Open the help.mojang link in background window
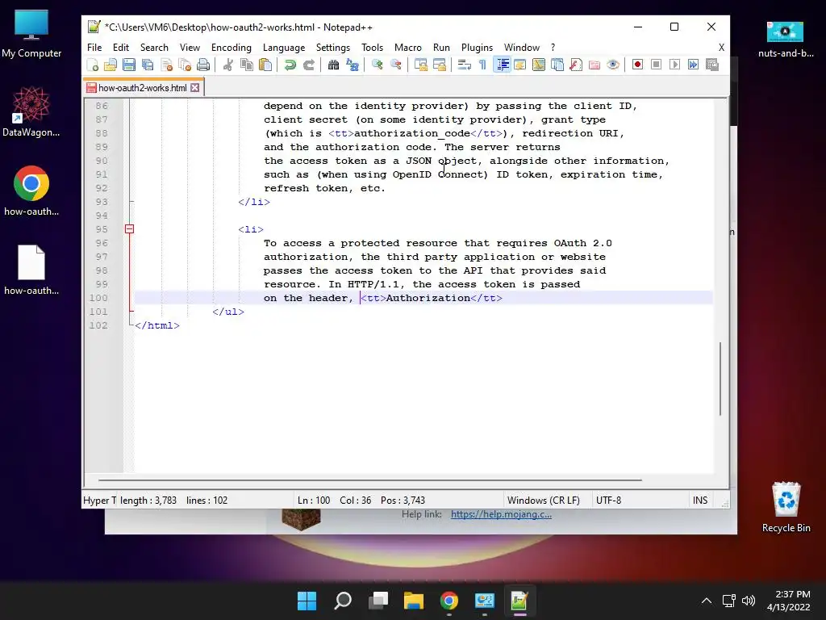Image resolution: width=826 pixels, height=620 pixels. coord(501,514)
